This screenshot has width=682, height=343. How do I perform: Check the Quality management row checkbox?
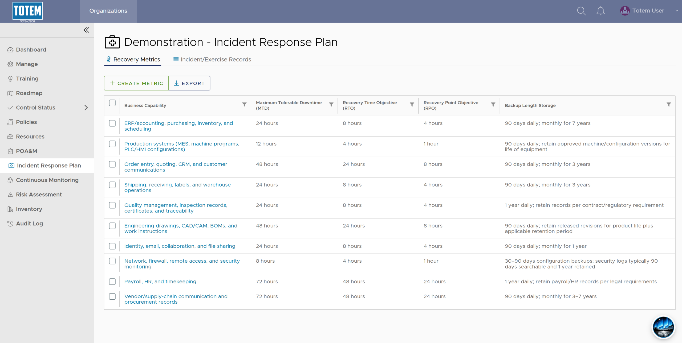point(112,205)
